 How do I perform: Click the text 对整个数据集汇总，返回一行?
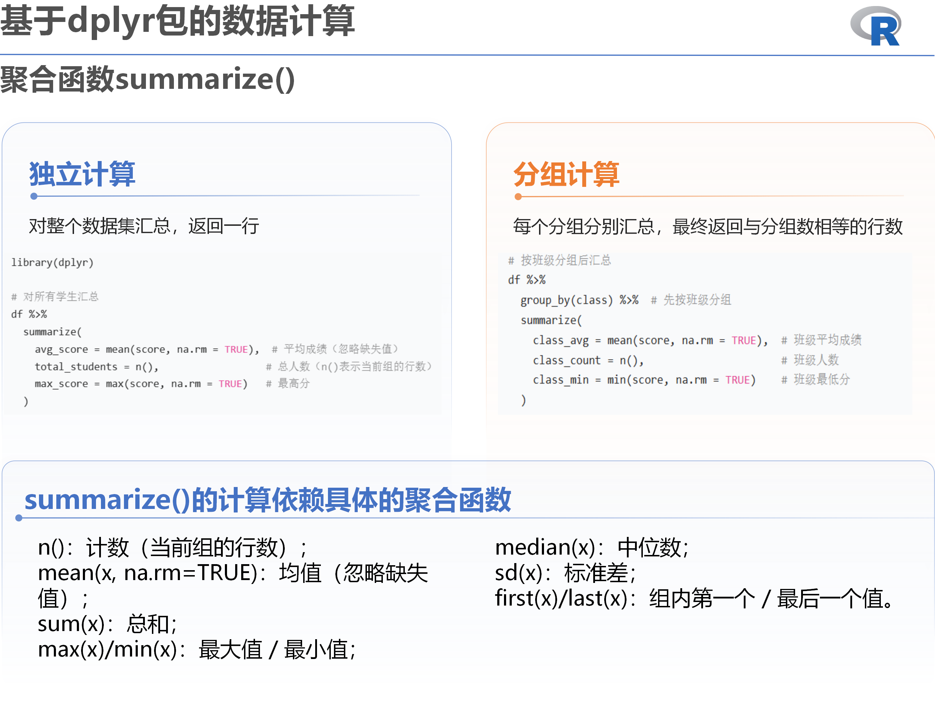click(144, 226)
